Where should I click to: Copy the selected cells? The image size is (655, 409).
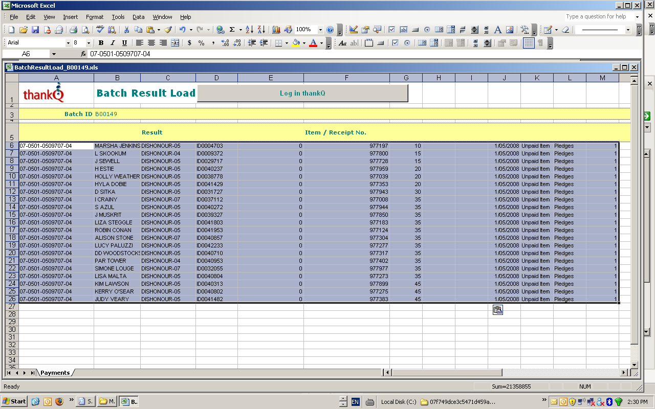pyautogui.click(x=138, y=30)
